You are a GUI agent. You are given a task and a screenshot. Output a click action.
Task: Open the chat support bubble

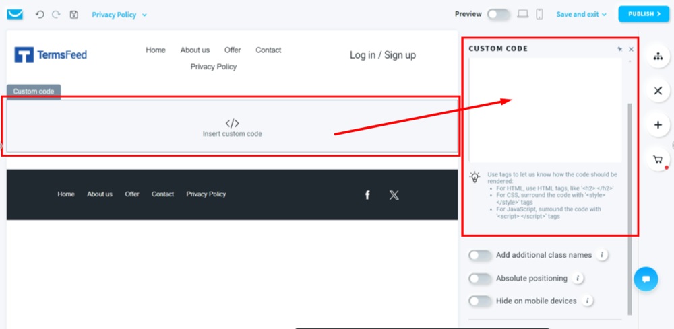pos(646,279)
